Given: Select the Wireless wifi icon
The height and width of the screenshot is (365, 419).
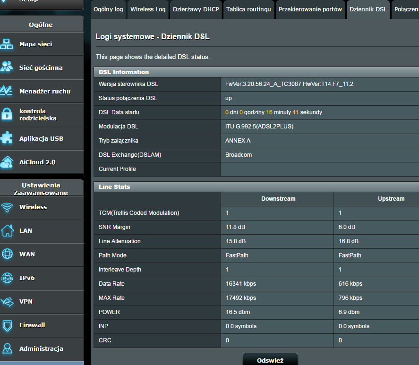Looking at the screenshot, I should click(x=7, y=207).
